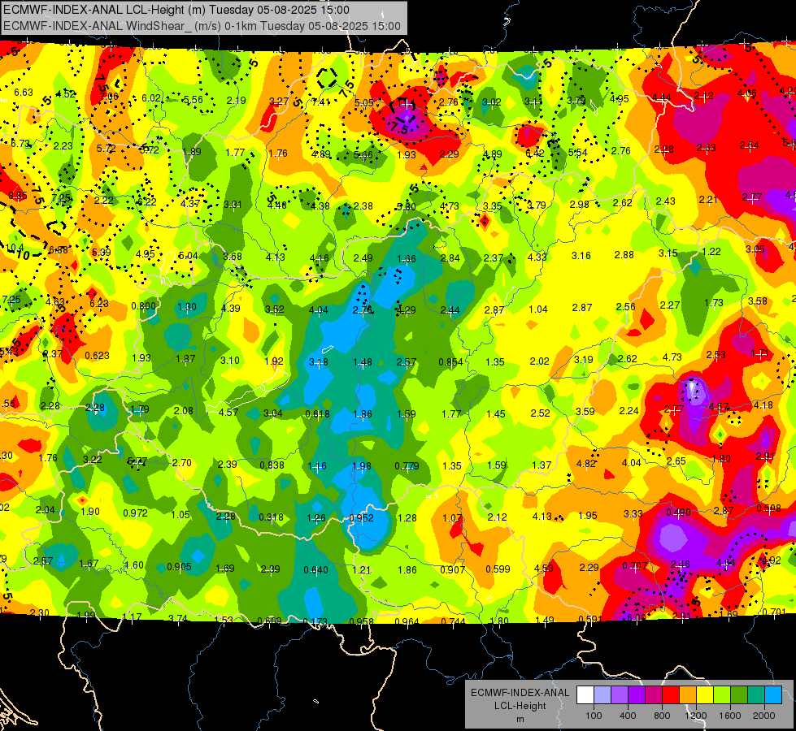The image size is (796, 731).
Task: Click the legend tick label 400
Action: (628, 716)
